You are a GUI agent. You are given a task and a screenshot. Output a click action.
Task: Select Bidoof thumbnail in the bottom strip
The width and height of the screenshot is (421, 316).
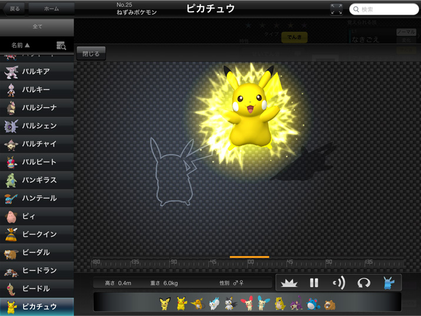click(330, 305)
